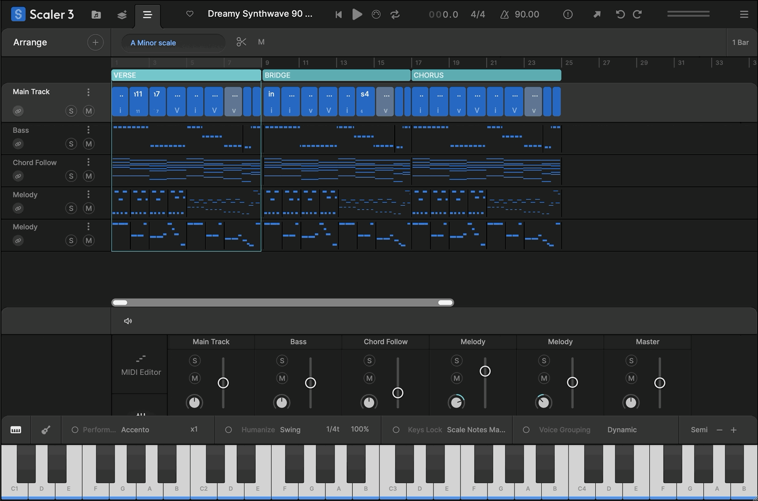This screenshot has width=758, height=501.
Task: Open the MIDI Editor panel
Action: tap(141, 365)
